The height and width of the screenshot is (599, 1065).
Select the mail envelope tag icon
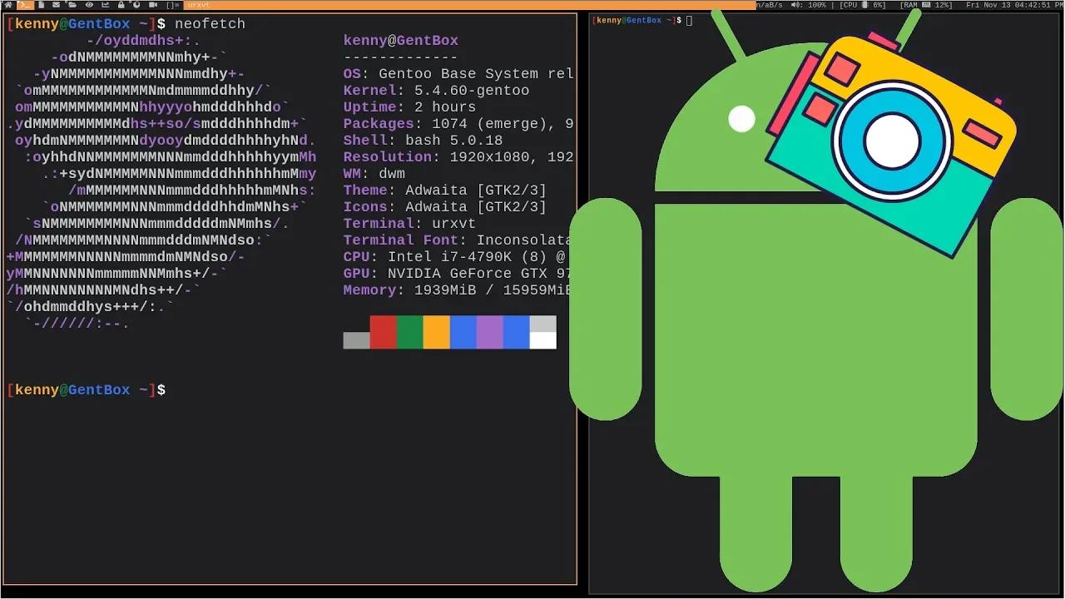[55, 4]
